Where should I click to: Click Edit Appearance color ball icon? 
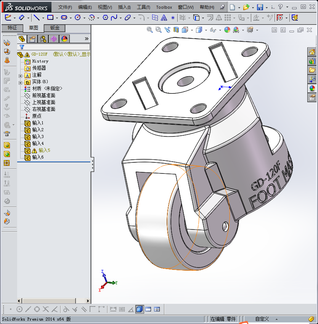[227, 30]
